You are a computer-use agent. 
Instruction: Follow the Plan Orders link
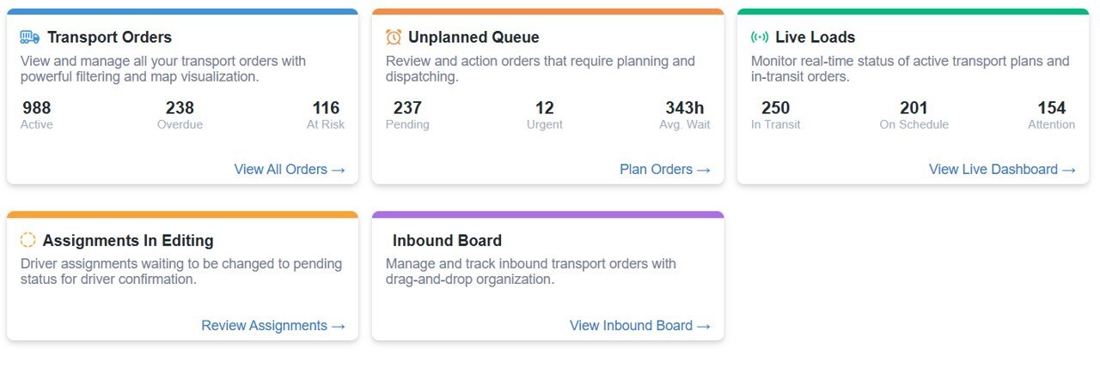665,169
